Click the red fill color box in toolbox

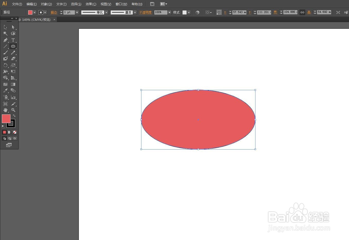tap(6, 119)
